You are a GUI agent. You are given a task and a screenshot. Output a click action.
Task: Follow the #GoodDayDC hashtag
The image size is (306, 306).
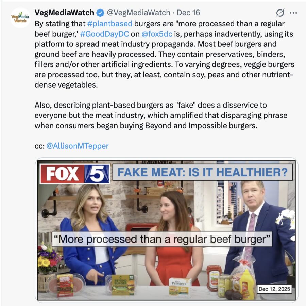[x=105, y=34]
